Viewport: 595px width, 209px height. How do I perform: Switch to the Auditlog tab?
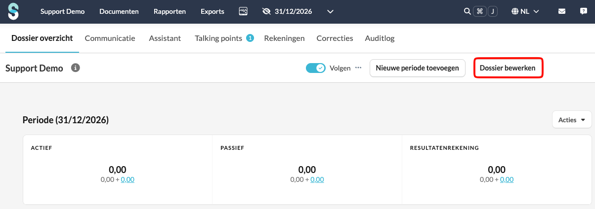tap(380, 38)
